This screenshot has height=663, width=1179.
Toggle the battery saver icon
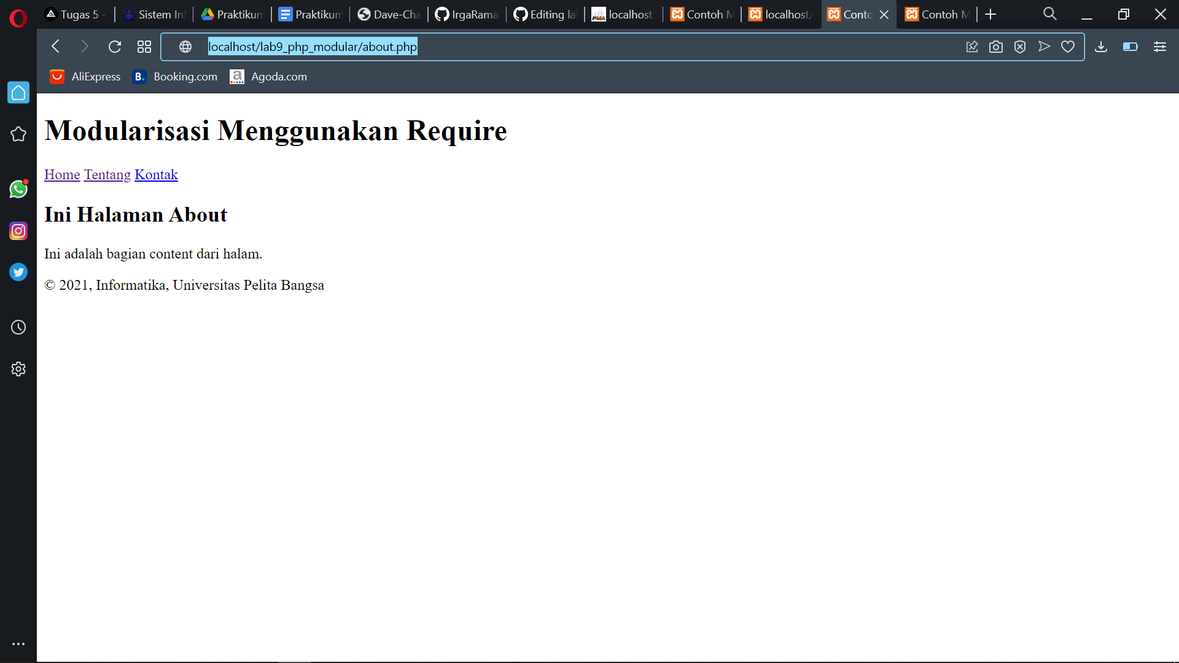(1130, 47)
